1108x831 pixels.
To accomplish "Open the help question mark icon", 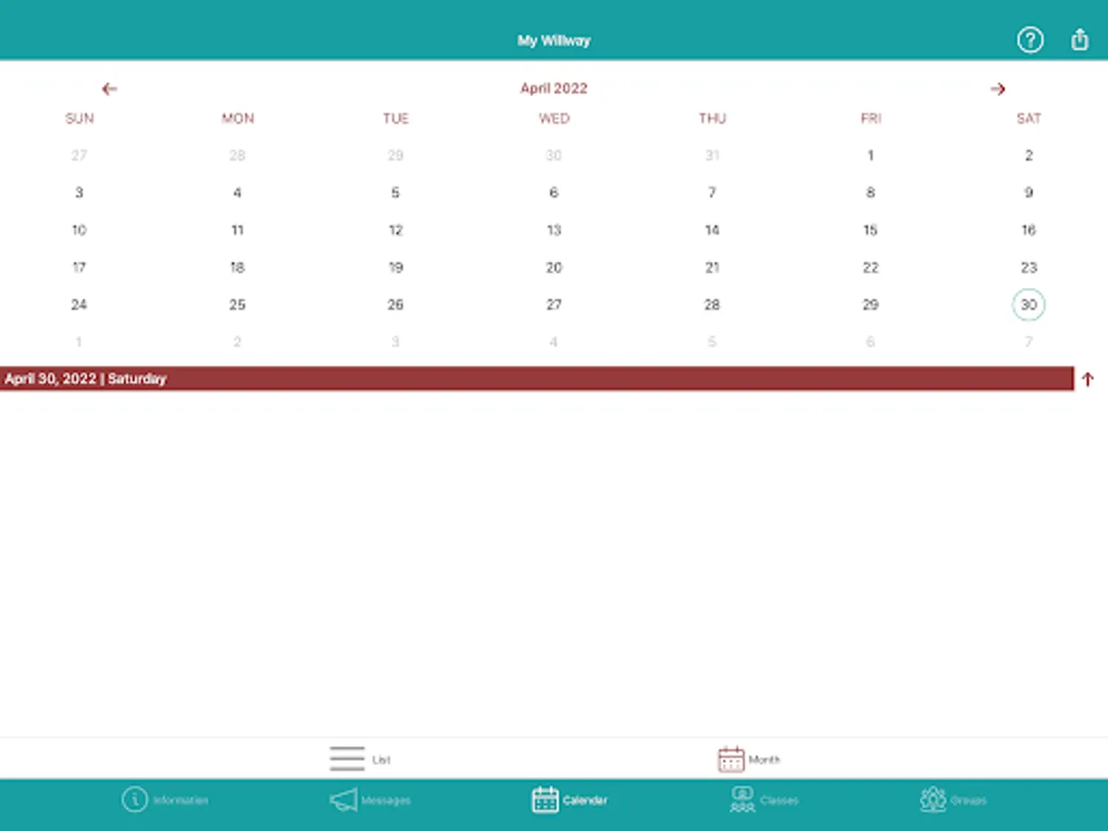I will point(1030,41).
